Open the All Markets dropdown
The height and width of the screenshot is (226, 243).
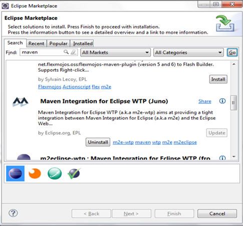(116, 53)
